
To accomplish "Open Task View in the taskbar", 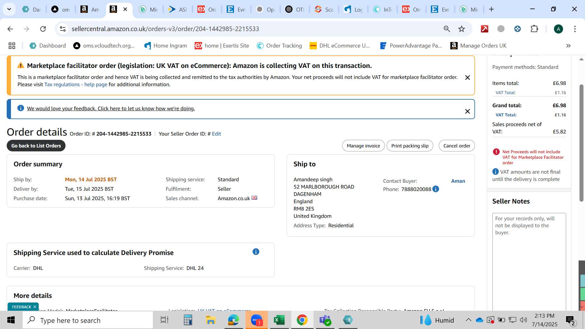I will [x=165, y=320].
